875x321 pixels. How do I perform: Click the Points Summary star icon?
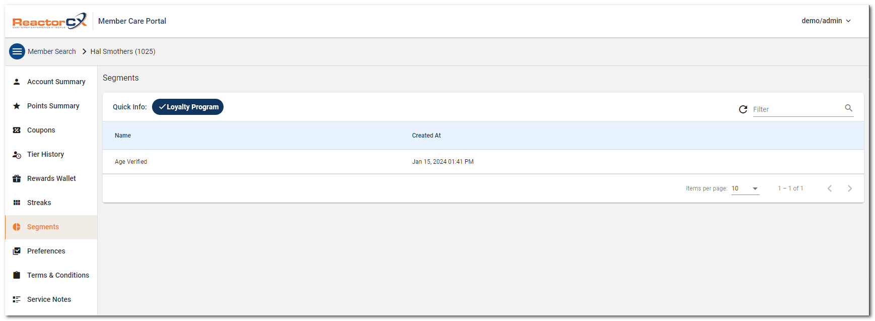[17, 106]
